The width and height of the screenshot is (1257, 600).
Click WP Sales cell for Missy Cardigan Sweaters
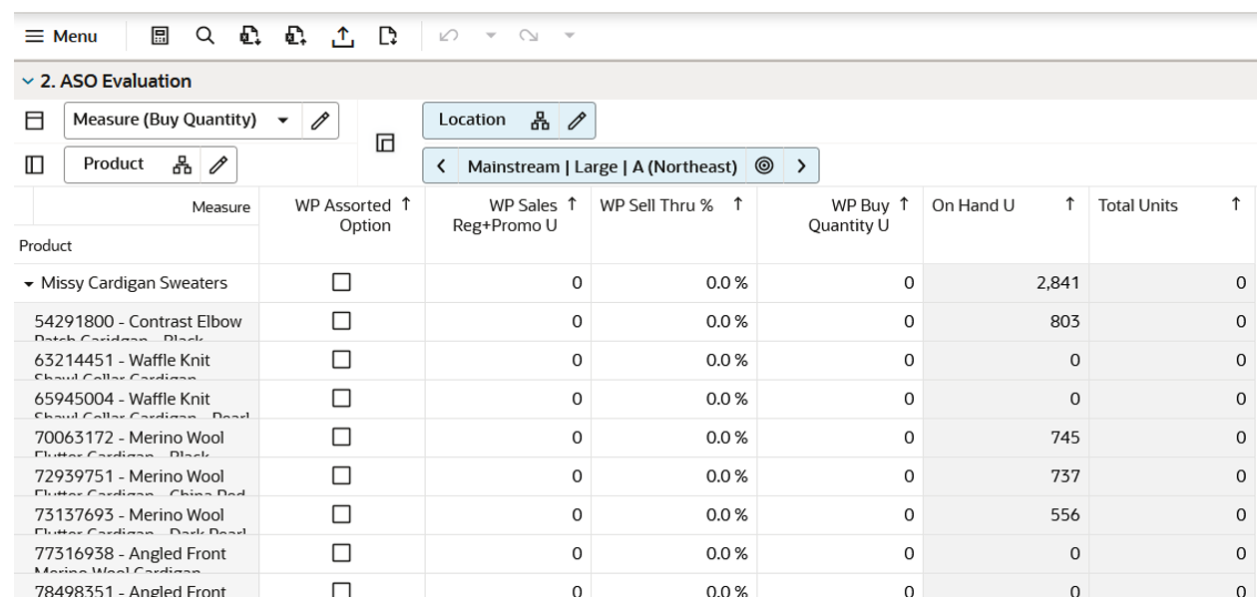pyautogui.click(x=508, y=283)
